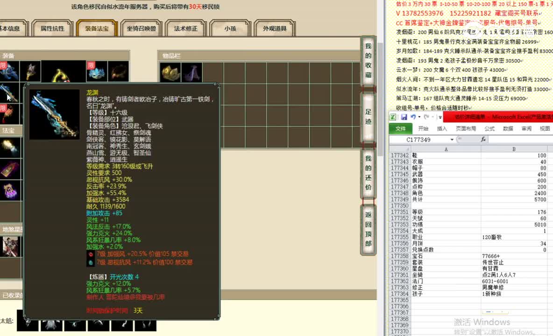Click cell containing 武器 in Excel
553x336 pixels.
click(x=446, y=175)
